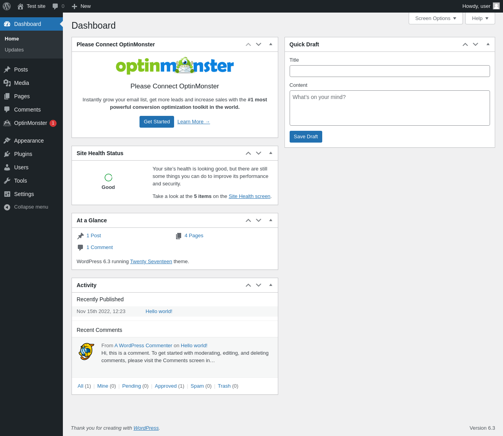Move At a Glance widget up
This screenshot has height=436, width=503.
click(248, 220)
